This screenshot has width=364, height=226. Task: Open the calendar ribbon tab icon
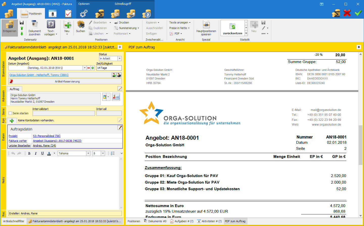(x=53, y=14)
